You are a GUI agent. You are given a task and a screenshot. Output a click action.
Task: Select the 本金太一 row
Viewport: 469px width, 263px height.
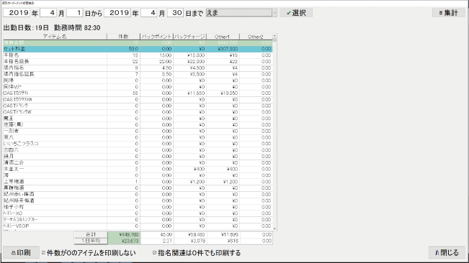coord(138,169)
